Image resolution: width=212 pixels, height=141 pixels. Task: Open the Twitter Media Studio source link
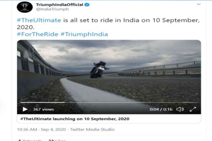pyautogui.click(x=92, y=130)
